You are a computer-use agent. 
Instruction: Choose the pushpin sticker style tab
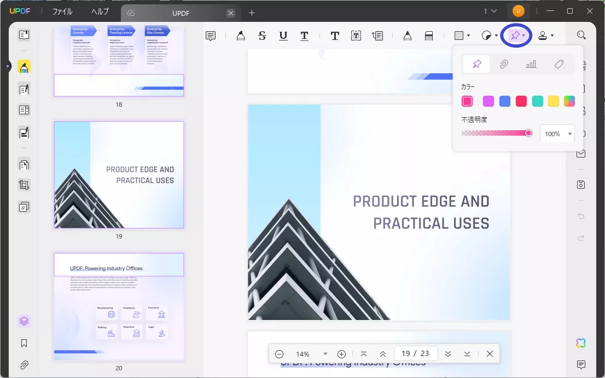point(477,64)
